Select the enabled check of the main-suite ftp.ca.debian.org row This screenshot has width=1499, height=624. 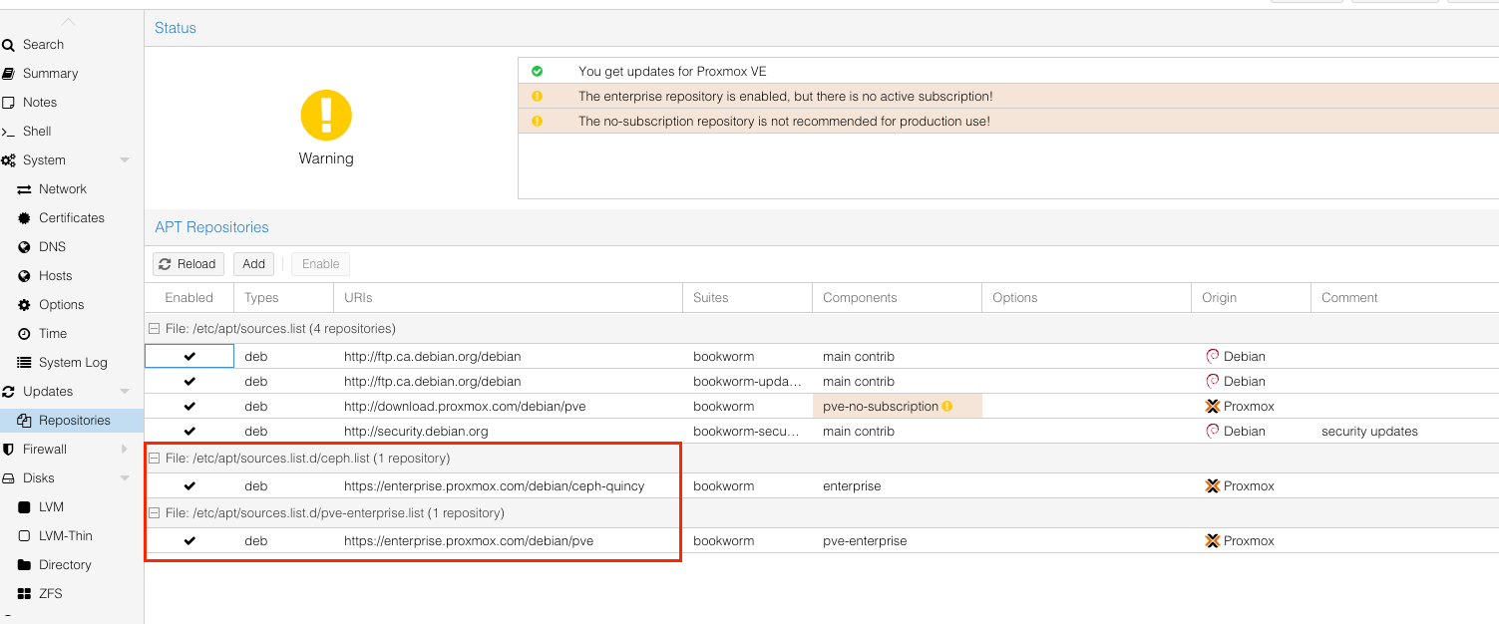[x=189, y=356]
